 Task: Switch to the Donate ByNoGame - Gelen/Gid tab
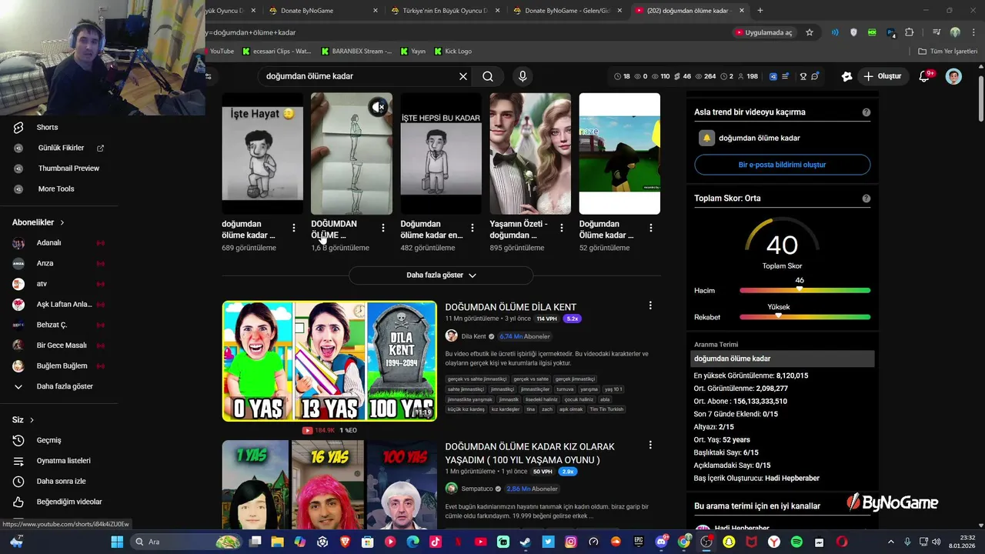(x=567, y=11)
